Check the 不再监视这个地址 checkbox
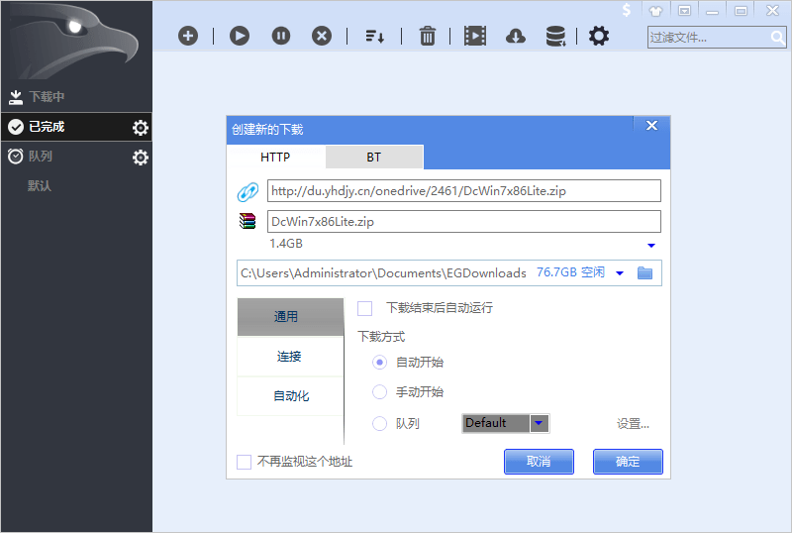The width and height of the screenshot is (792, 533). coord(245,462)
